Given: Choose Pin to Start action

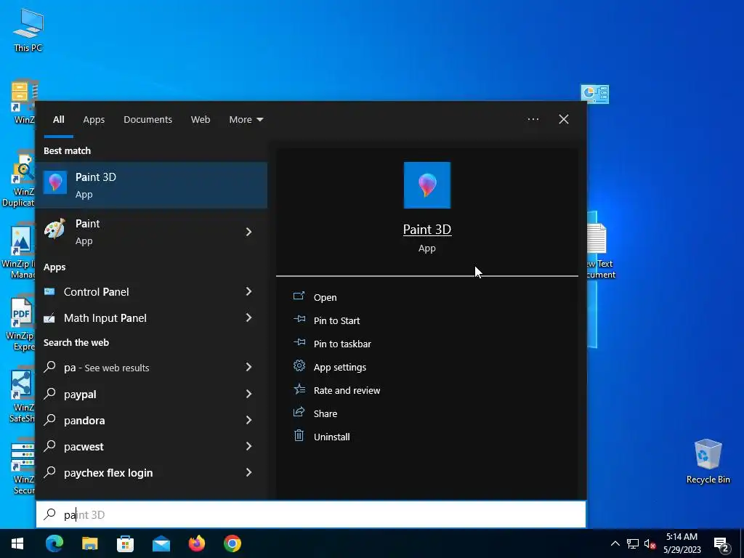Looking at the screenshot, I should click(336, 320).
